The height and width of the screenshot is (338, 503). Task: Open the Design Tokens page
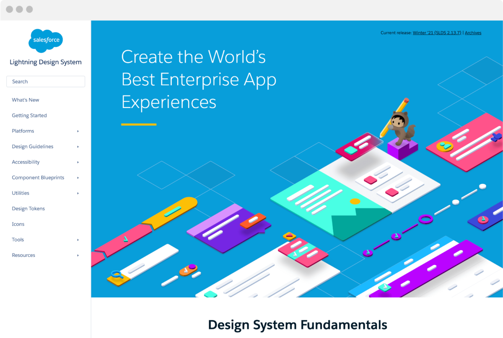click(x=28, y=208)
